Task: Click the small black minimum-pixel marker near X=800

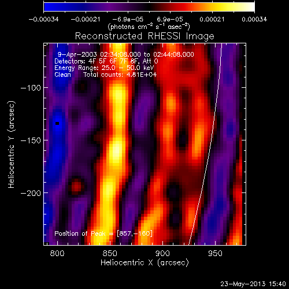Action: click(x=57, y=123)
